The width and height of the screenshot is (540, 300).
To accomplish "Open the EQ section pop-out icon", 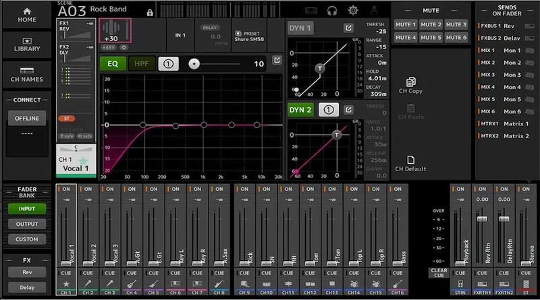I will click(x=277, y=60).
